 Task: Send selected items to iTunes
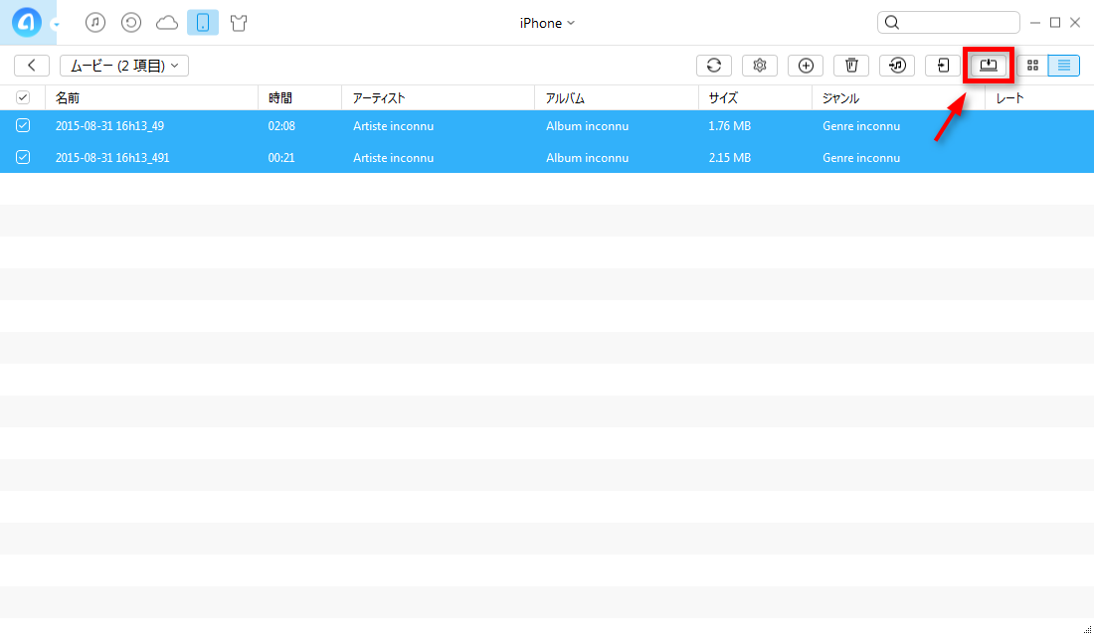pos(897,66)
